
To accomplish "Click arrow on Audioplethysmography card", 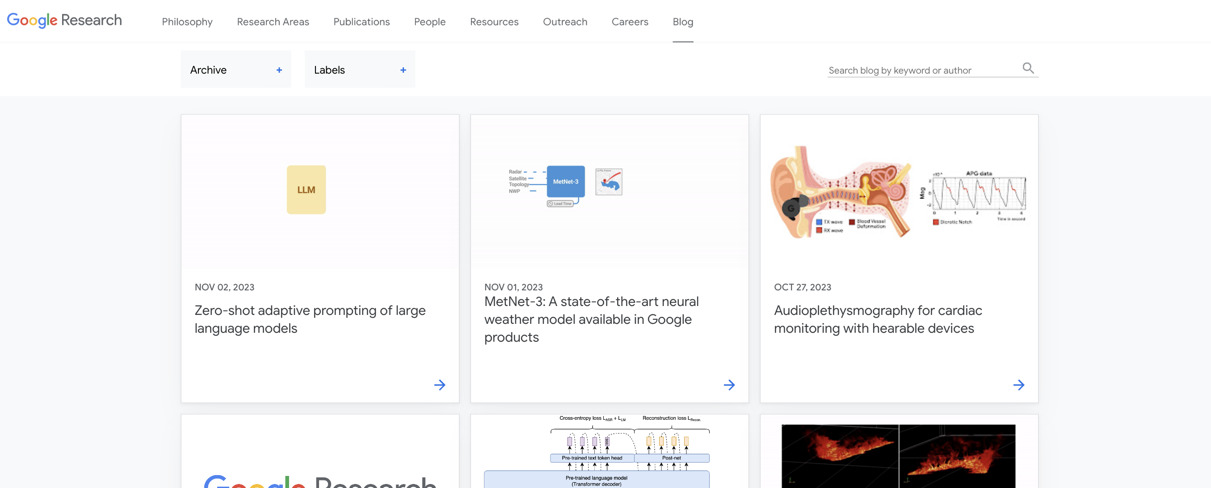I will 1019,385.
